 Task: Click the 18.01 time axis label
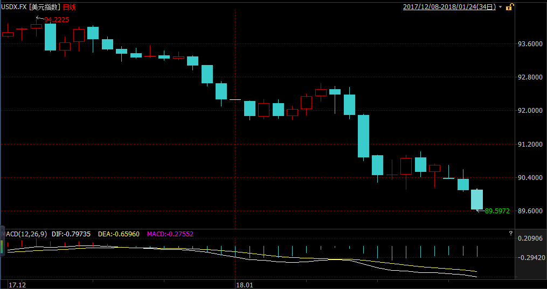245,285
